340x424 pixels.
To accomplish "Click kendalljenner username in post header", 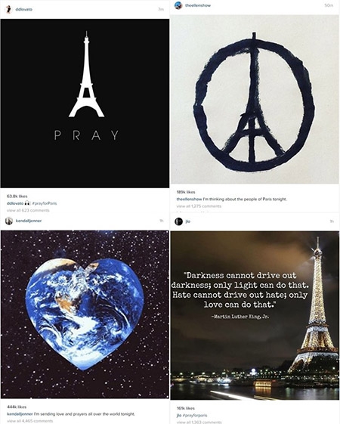I will 29,221.
